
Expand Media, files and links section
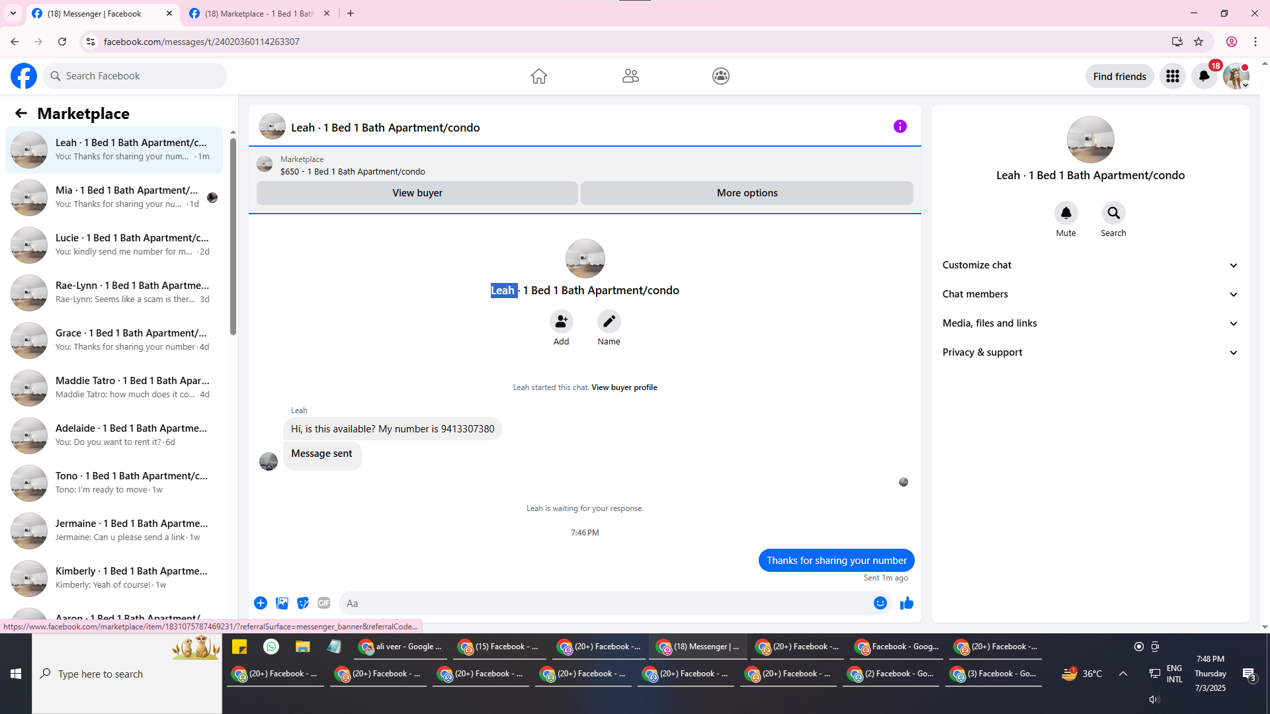pos(1089,323)
